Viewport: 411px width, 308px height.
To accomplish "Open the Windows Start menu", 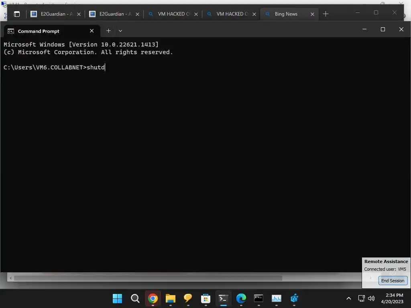I will [x=117, y=298].
